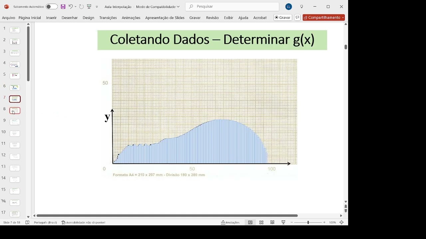Select slide 5 thumbnail
Image resolution: width=426 pixels, height=239 pixels.
[x=15, y=76]
